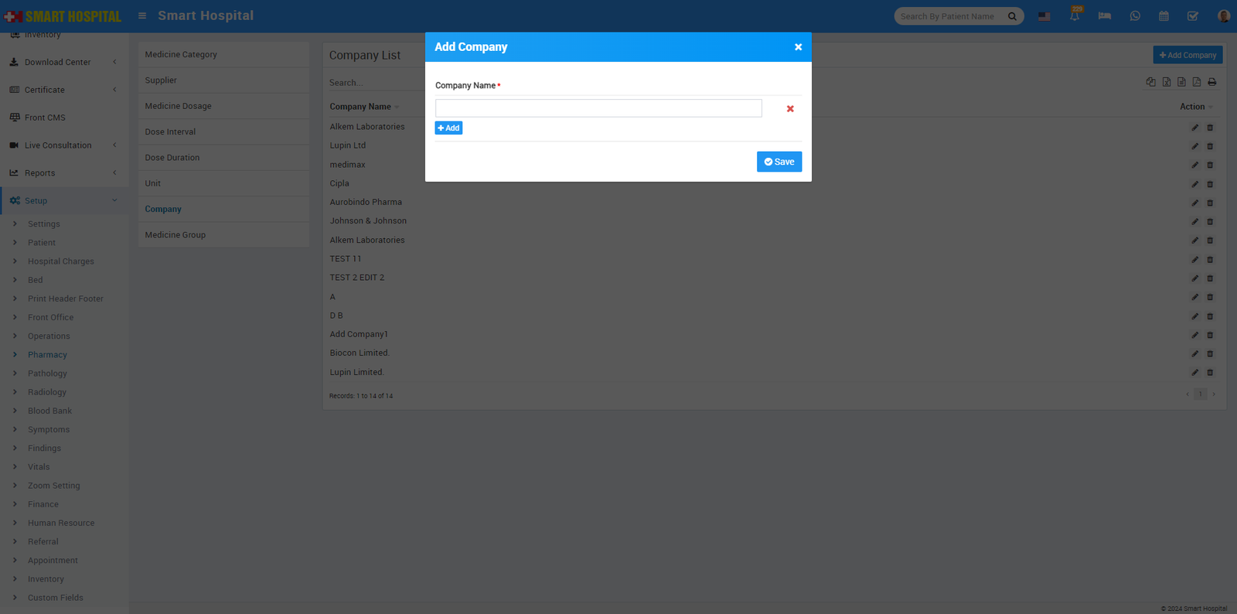
Task: Click the blue Add row button
Action: (x=448, y=128)
